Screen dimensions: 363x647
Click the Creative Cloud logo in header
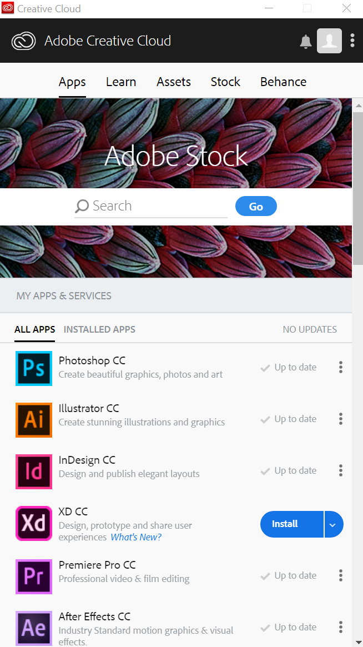pos(23,41)
